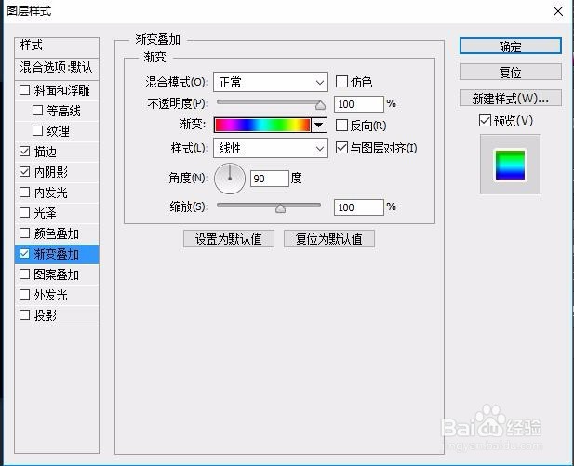Click the style preview thumbnail
Image resolution: width=574 pixels, height=466 pixels.
pyautogui.click(x=511, y=165)
